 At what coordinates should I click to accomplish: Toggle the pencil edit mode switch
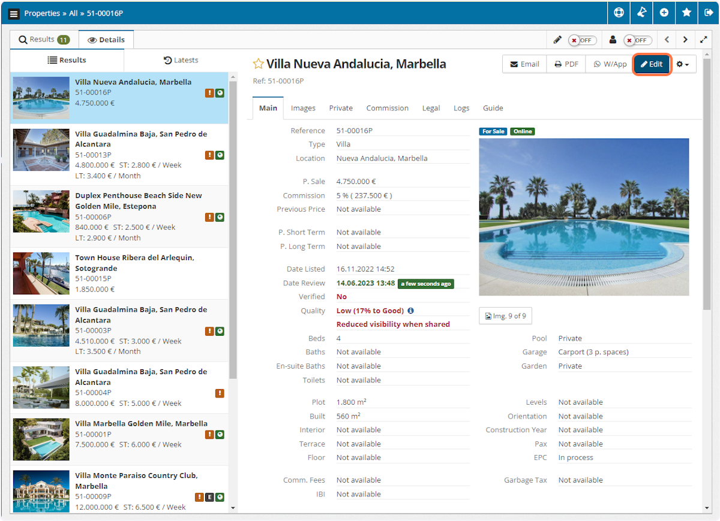tap(582, 40)
